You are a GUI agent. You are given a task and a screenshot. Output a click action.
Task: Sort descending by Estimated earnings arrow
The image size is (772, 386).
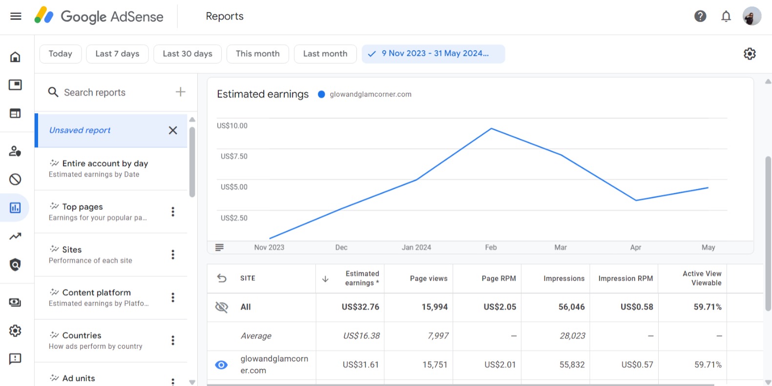coord(325,279)
